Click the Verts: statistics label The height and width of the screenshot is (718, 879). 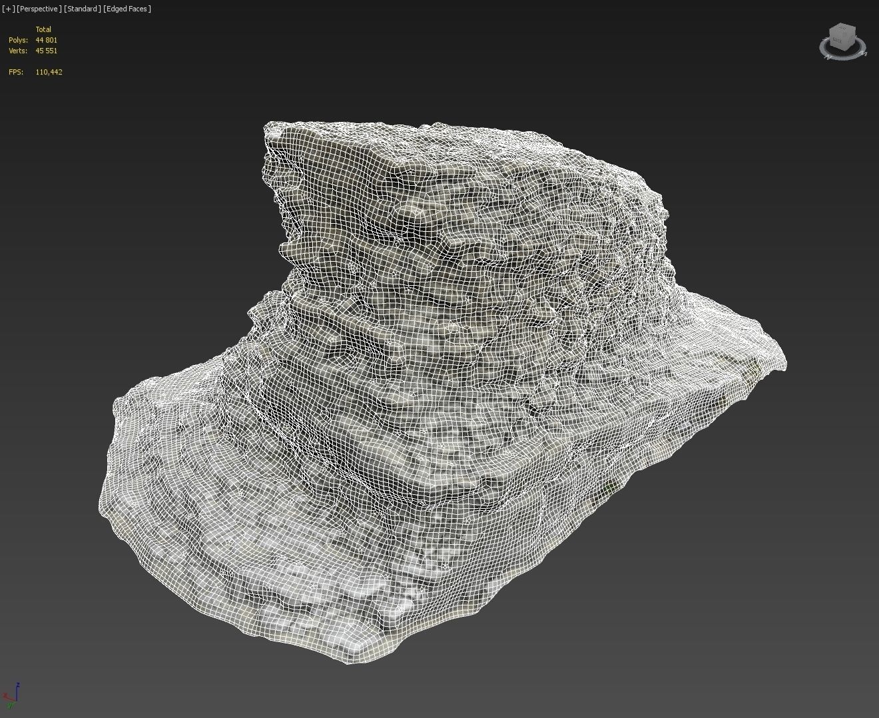[18, 51]
